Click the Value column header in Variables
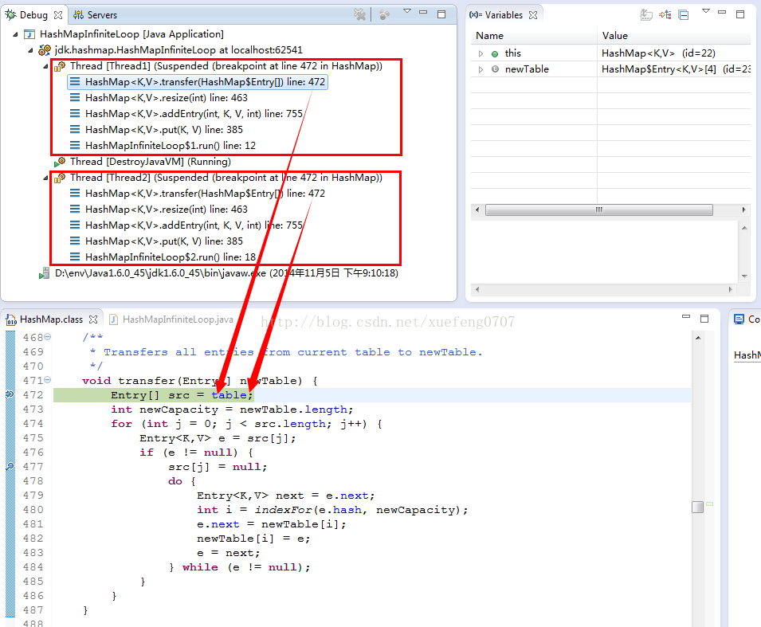The image size is (761, 627). (674, 36)
